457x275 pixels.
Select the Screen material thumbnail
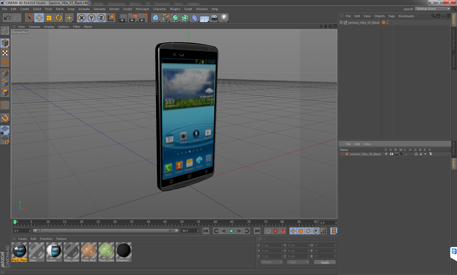click(54, 252)
